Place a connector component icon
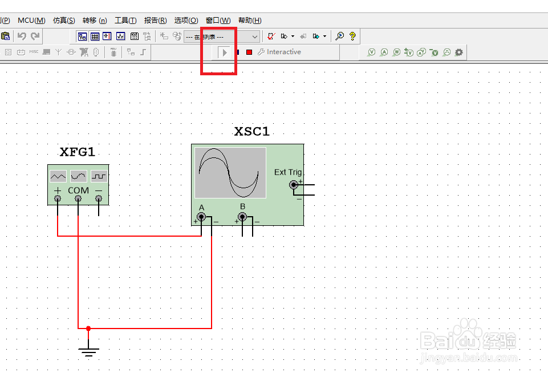Screen dimensions: 548x377 click(x=96, y=52)
